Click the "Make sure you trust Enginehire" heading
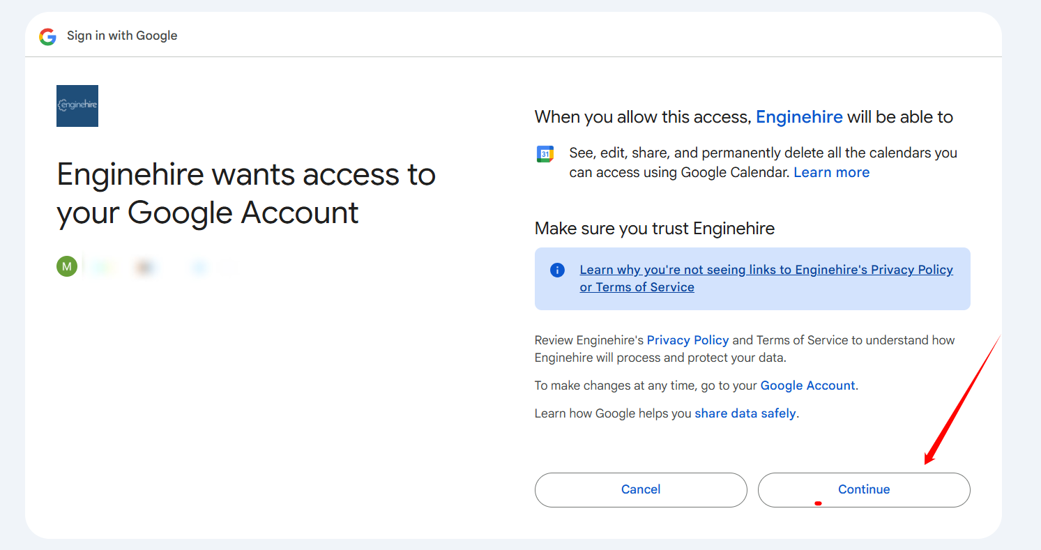This screenshot has height=550, width=1041. pyautogui.click(x=654, y=229)
